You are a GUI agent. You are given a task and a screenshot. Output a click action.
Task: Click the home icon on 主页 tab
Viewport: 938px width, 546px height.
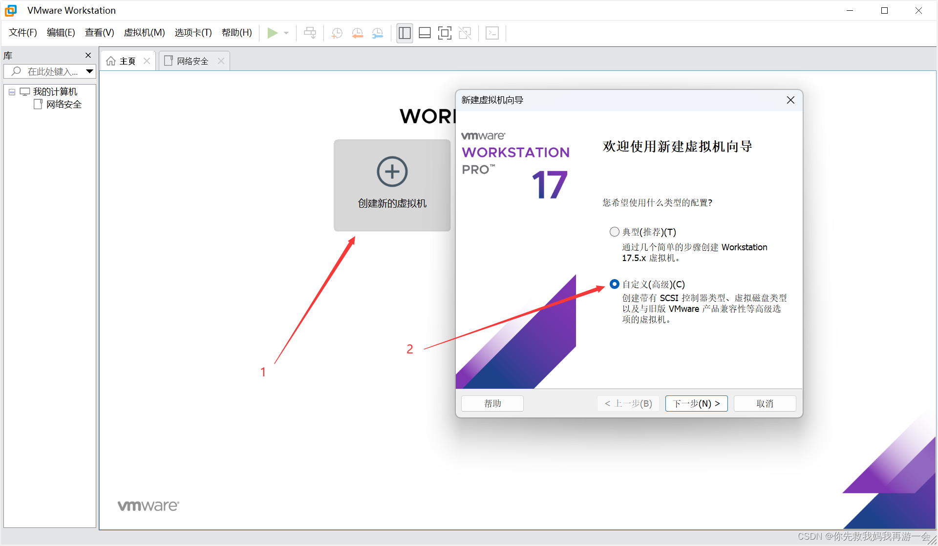(x=111, y=61)
